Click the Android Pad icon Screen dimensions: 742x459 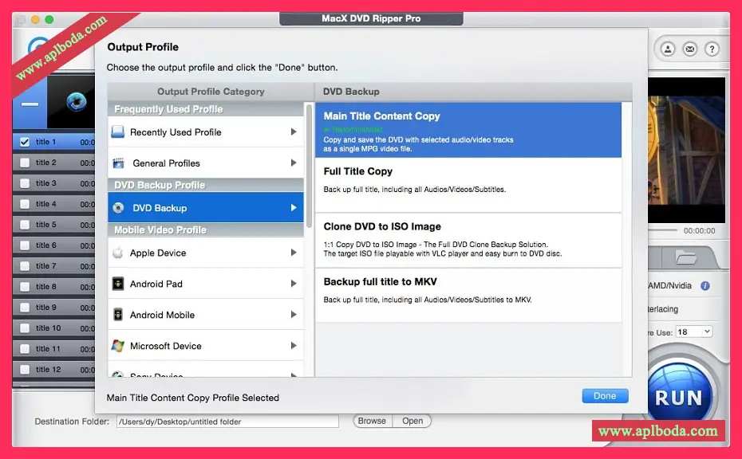118,284
